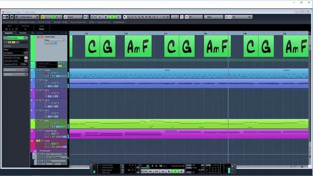Click the auto-scroll icon beside Snap
Viewport: 313px width, 176px height.
click(x=181, y=17)
